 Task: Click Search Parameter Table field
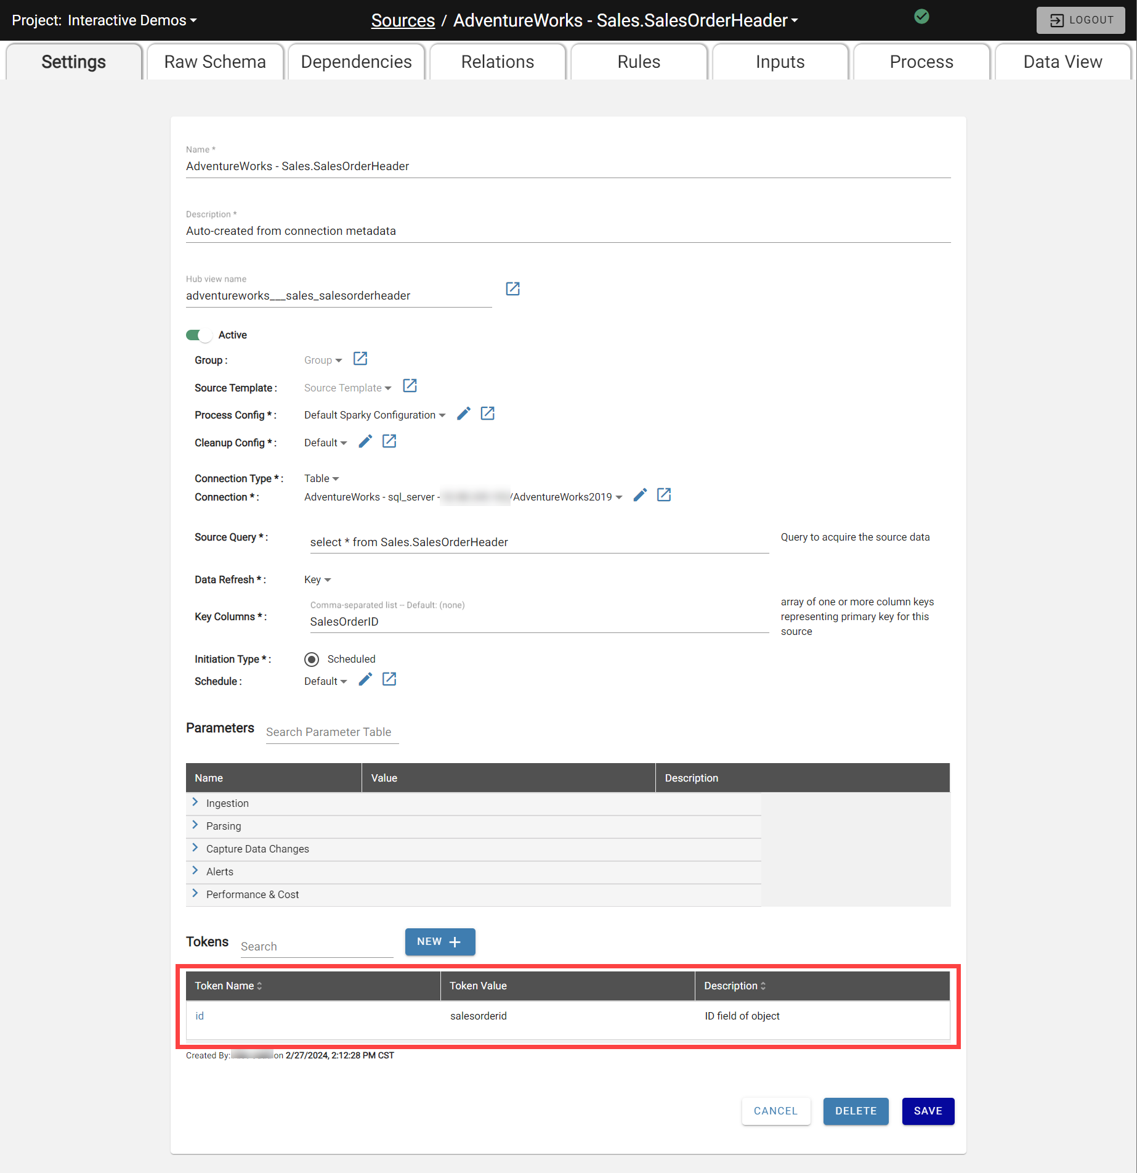tap(332, 732)
